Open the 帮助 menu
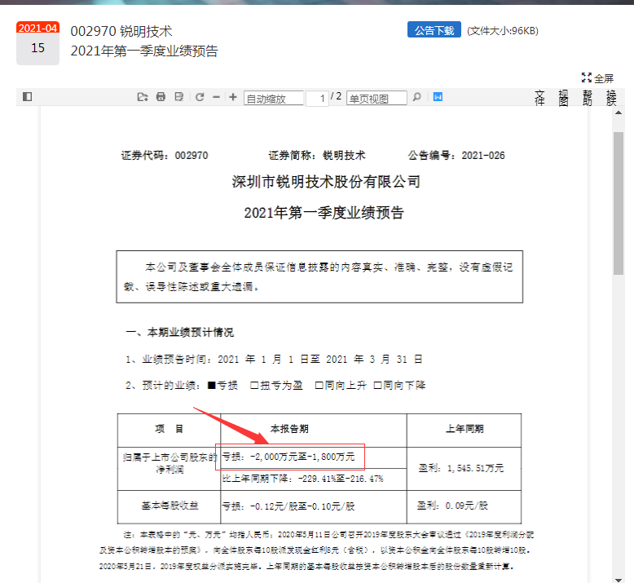 coord(587,98)
